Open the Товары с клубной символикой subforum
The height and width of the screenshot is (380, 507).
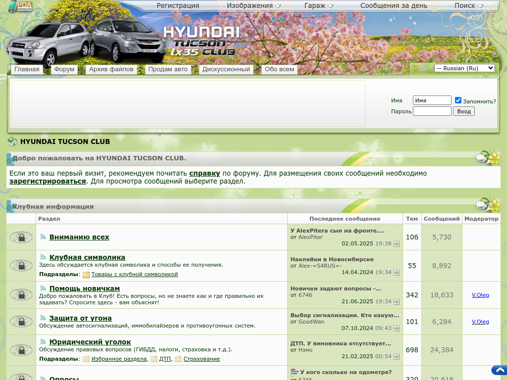pyautogui.click(x=141, y=274)
